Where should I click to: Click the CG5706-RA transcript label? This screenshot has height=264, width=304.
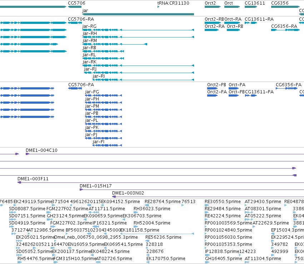point(81,19)
